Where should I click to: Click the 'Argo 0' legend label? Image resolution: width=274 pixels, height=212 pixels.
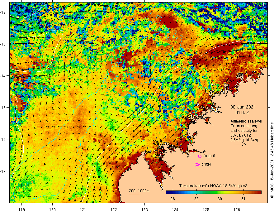click(209, 156)
